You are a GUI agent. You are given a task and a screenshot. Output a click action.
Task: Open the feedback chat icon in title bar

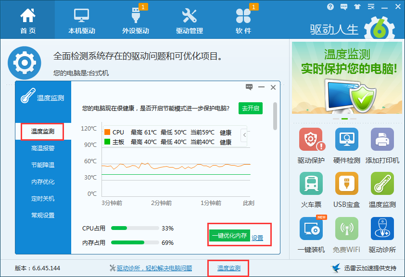coord(344,7)
